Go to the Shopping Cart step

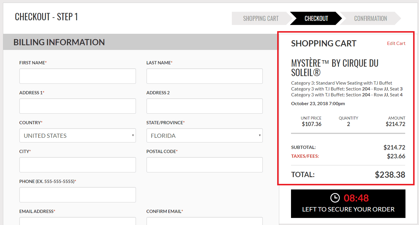click(261, 19)
